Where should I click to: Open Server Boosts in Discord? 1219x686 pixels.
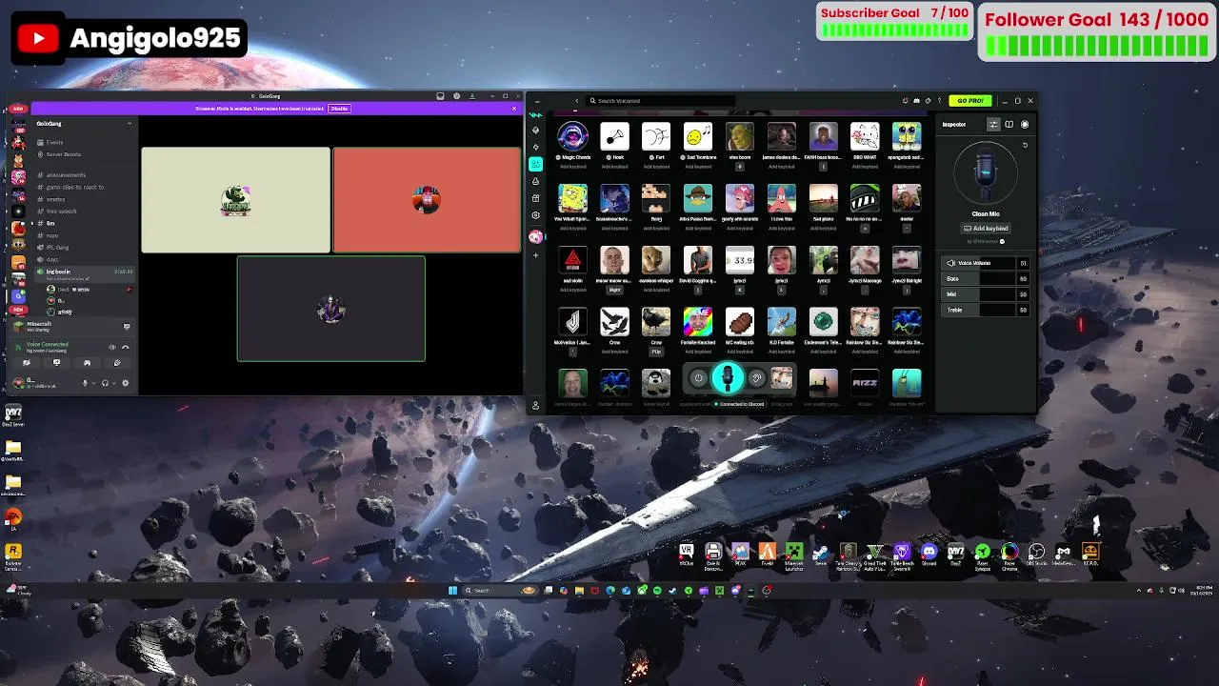(x=64, y=154)
